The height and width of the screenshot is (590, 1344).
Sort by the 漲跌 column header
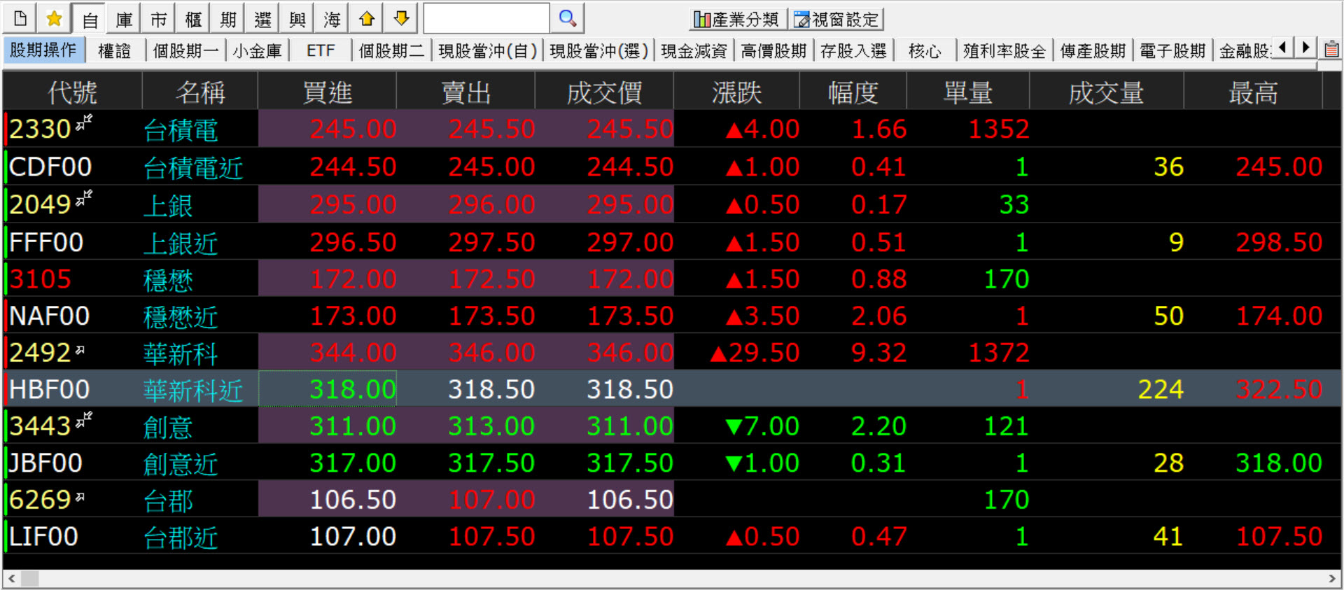(736, 92)
